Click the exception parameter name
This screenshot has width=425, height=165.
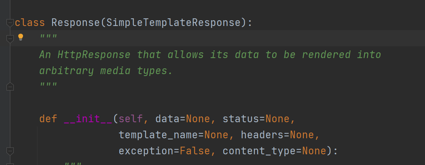(146, 151)
